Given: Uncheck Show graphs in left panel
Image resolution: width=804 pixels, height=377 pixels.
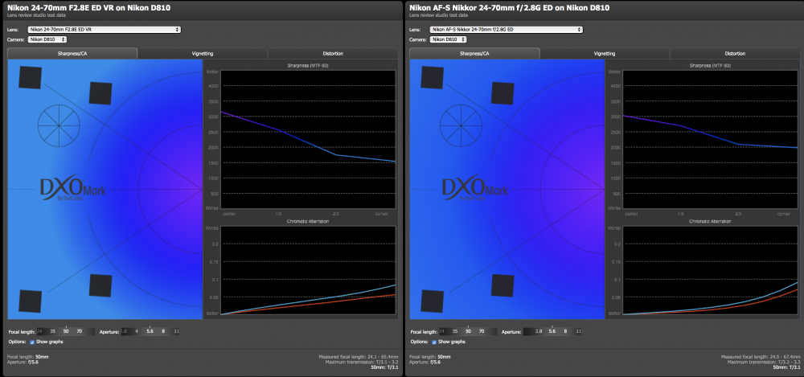Looking at the screenshot, I should [32, 342].
